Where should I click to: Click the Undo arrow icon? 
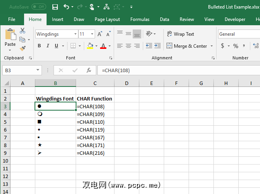click(66, 7)
